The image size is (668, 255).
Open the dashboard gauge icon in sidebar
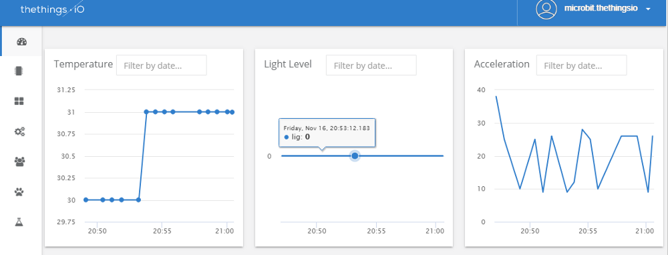click(x=22, y=41)
